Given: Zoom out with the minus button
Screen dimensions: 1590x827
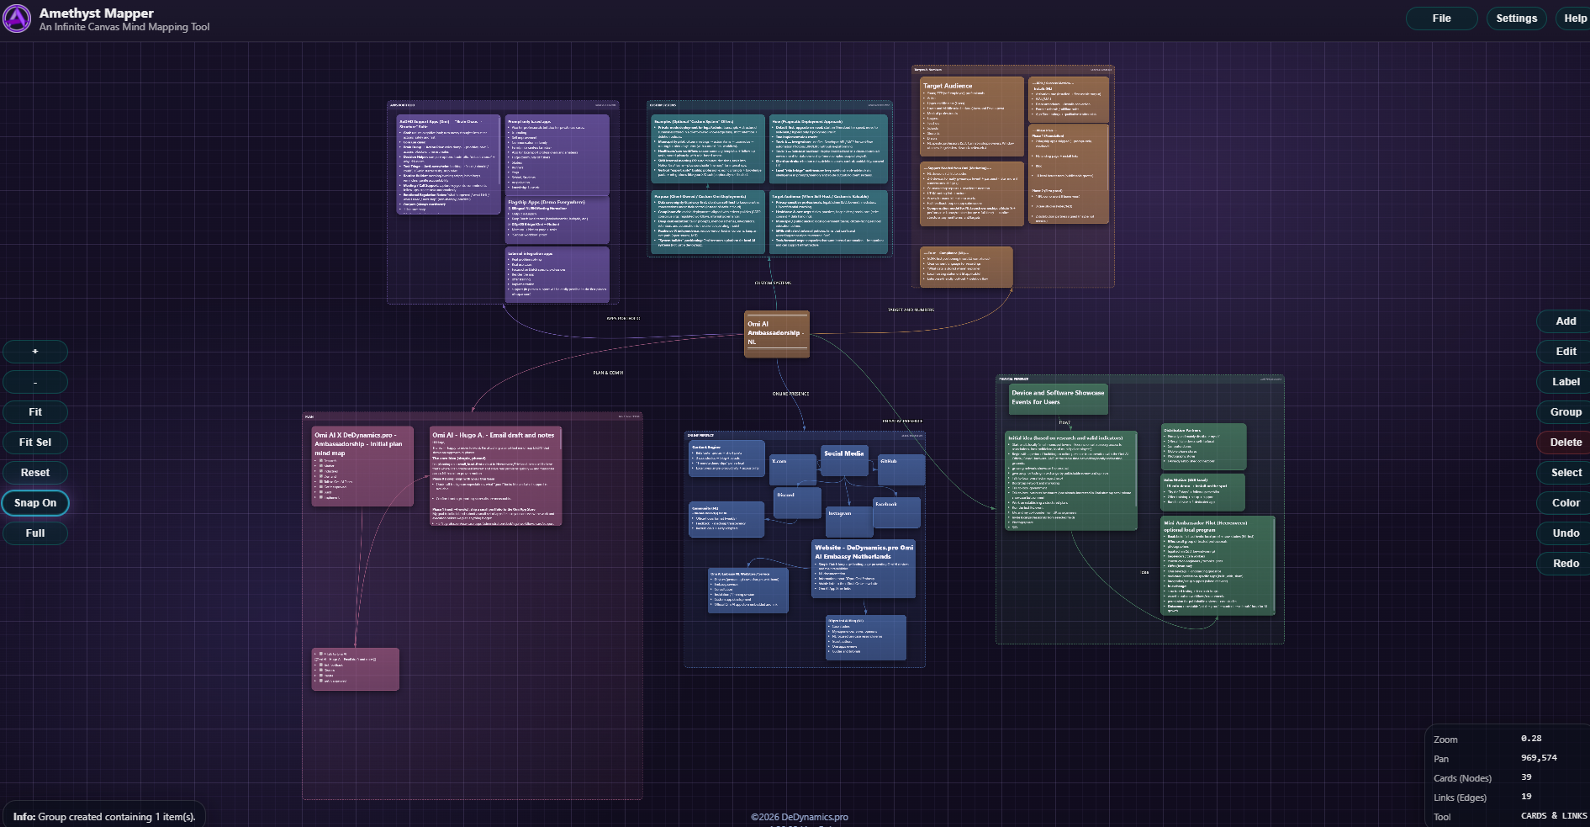Looking at the screenshot, I should point(35,382).
